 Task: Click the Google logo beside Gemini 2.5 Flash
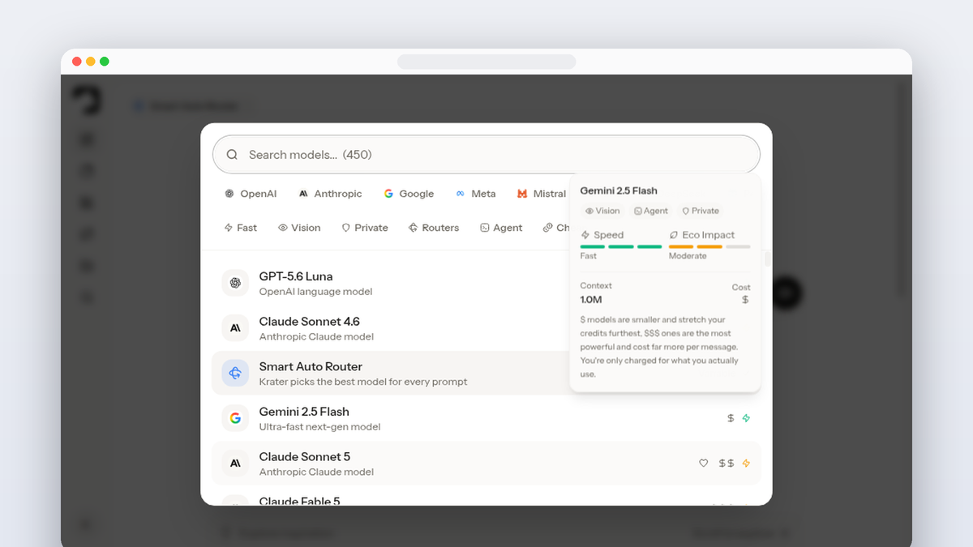(x=235, y=418)
